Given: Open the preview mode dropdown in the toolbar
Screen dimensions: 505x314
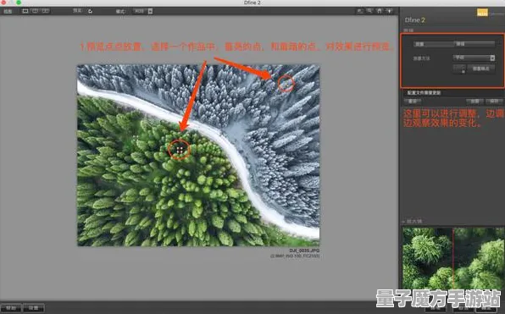Looking at the screenshot, I should 142,11.
